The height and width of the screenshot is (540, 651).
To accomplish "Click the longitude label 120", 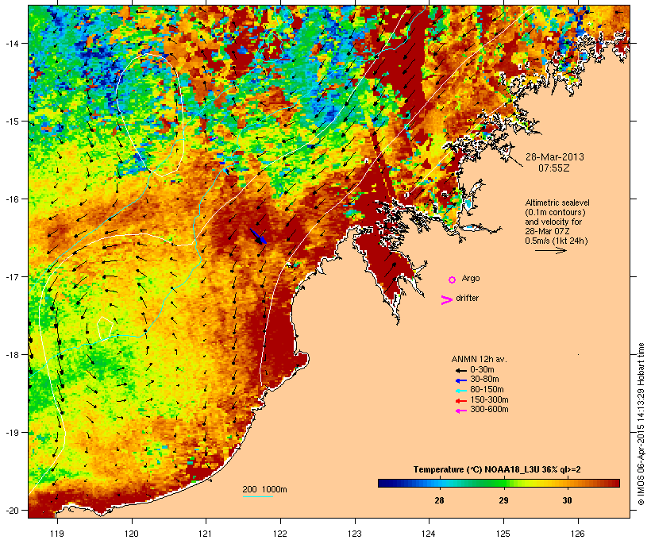I will click(x=132, y=533).
